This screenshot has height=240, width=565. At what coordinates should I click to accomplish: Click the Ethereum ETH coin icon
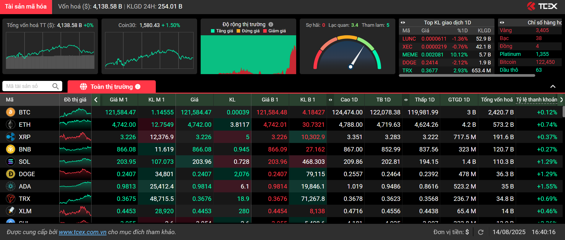11,124
